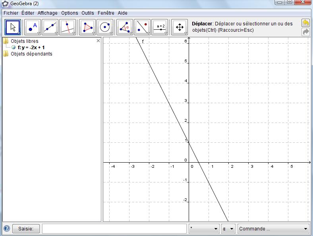Viewport: 313px width, 236px height.
Task: Open the Move Graphics tool submenu arrow
Action: (185, 33)
